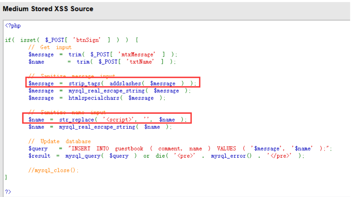Click the '<?php' opening tag

13,26
